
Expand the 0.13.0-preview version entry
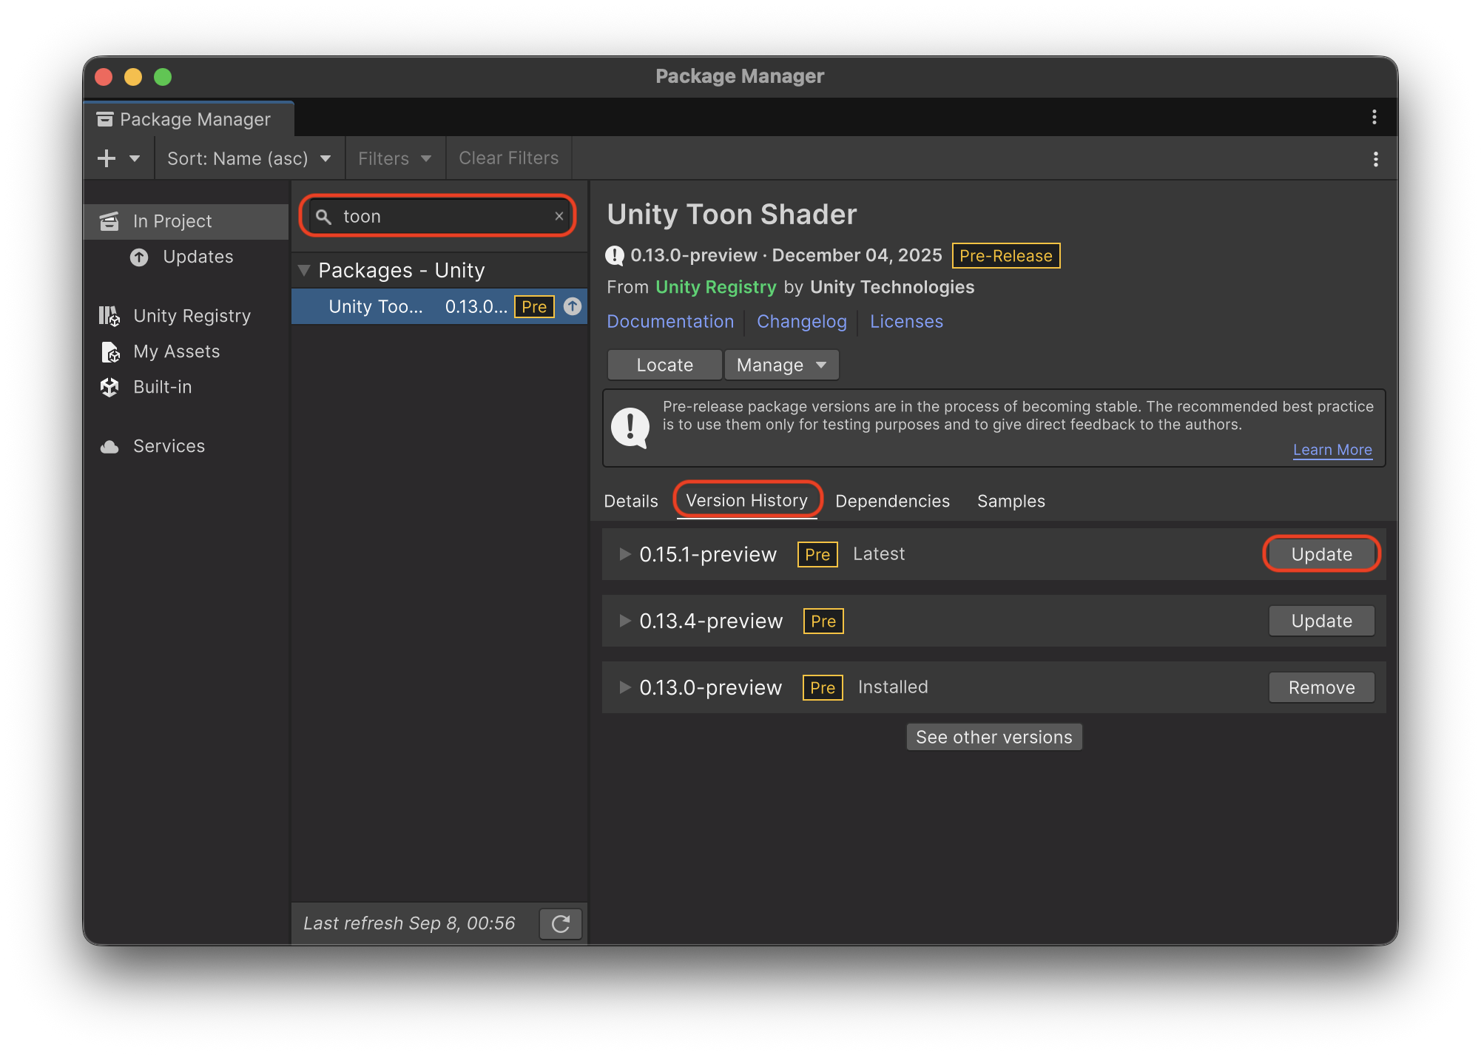(x=624, y=687)
